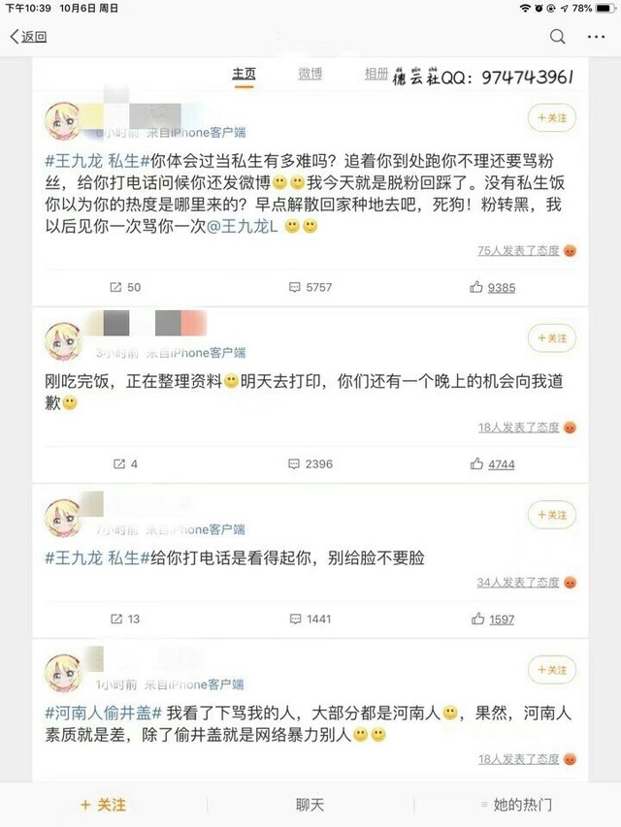The width and height of the screenshot is (621, 827).
Task: Repost the post with 13 shares
Action: tap(125, 620)
